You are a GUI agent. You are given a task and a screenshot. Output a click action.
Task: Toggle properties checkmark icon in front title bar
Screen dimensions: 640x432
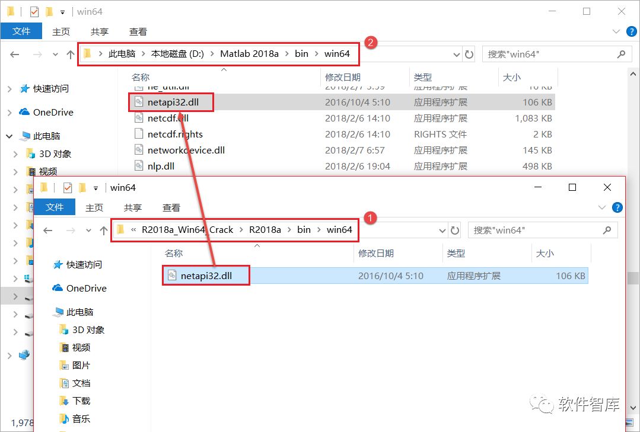[x=68, y=188]
